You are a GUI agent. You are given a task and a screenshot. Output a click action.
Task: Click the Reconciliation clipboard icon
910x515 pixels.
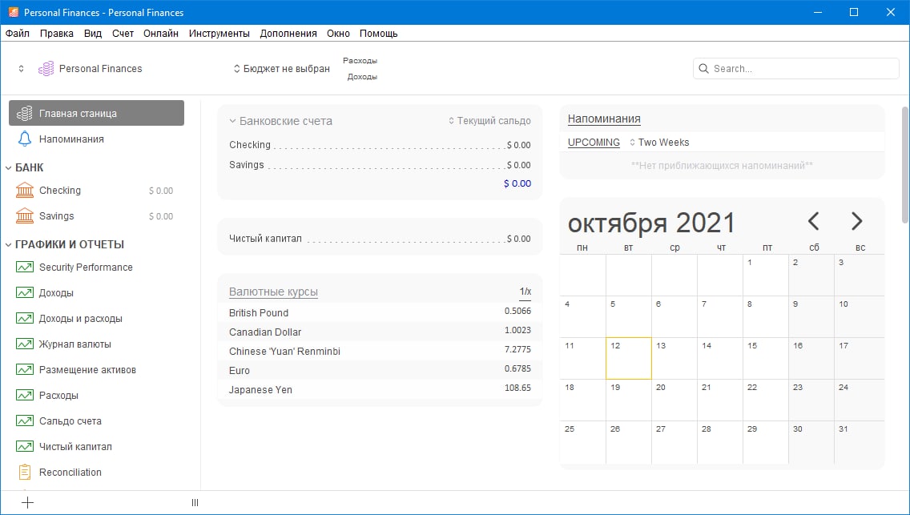pos(24,472)
